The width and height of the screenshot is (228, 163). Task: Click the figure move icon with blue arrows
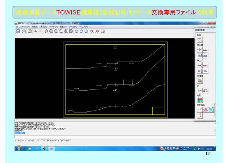pos(205,110)
